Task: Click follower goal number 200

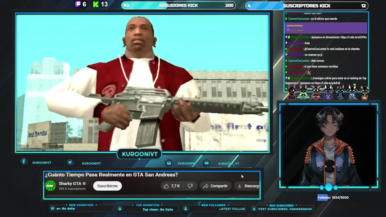Action: pos(229,5)
